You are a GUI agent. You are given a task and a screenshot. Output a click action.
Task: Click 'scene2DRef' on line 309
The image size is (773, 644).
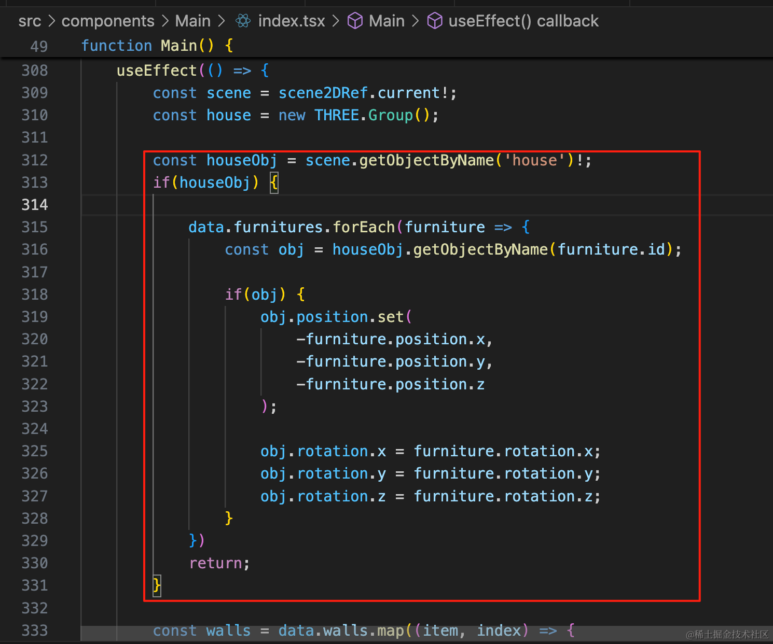[x=323, y=93]
